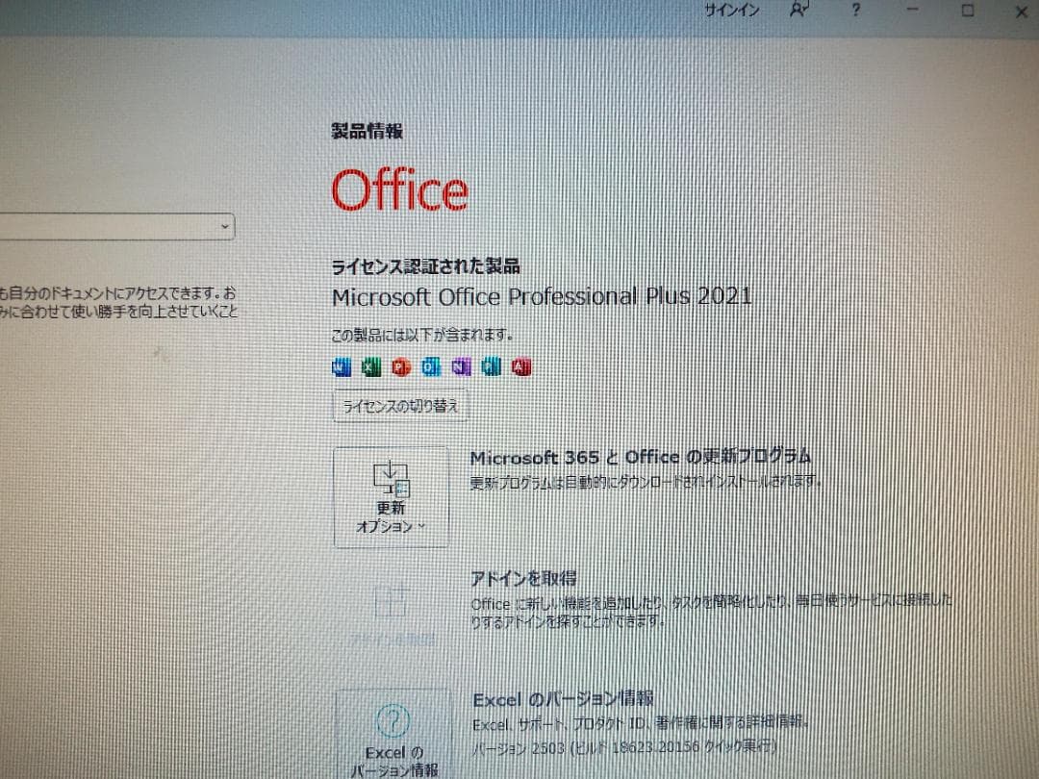The image size is (1039, 779).
Task: Open the Help question mark in the title bar
Action: 855,11
